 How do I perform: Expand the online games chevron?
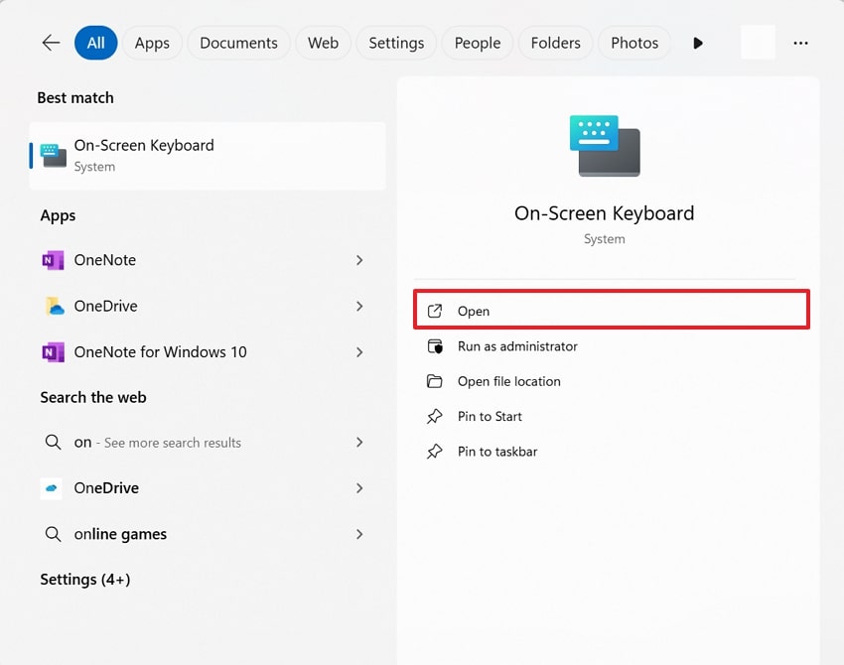[x=359, y=534]
